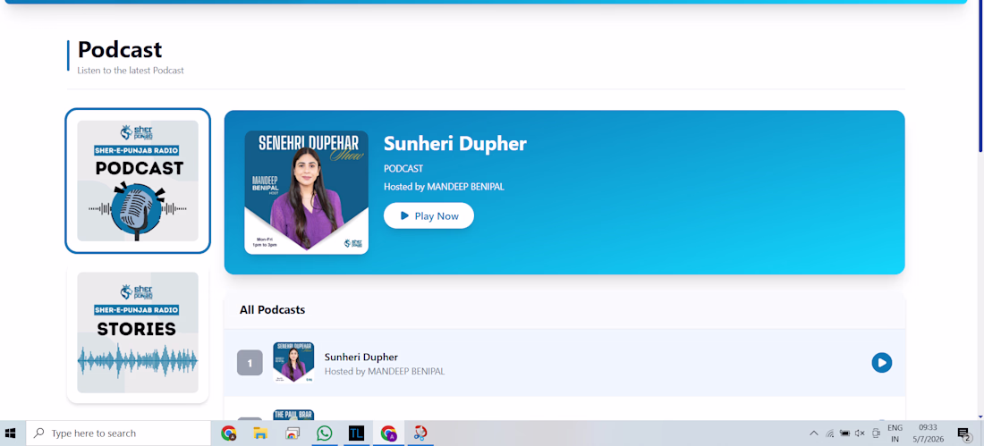Click the 'Sunheri Dupher' featured banner heading
This screenshot has width=984, height=446.
455,144
